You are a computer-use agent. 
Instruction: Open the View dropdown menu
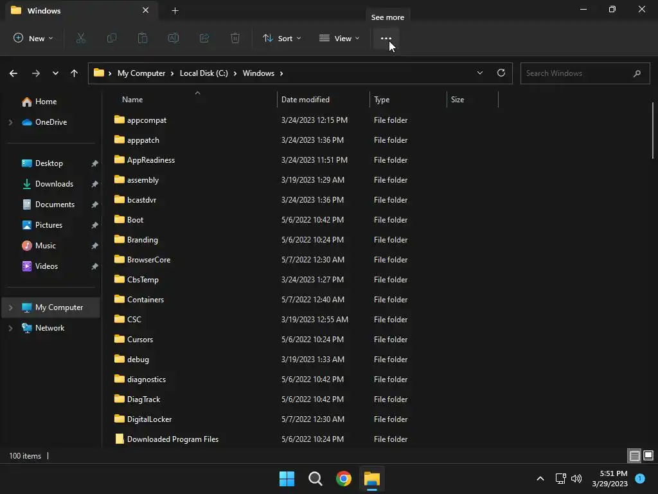339,38
